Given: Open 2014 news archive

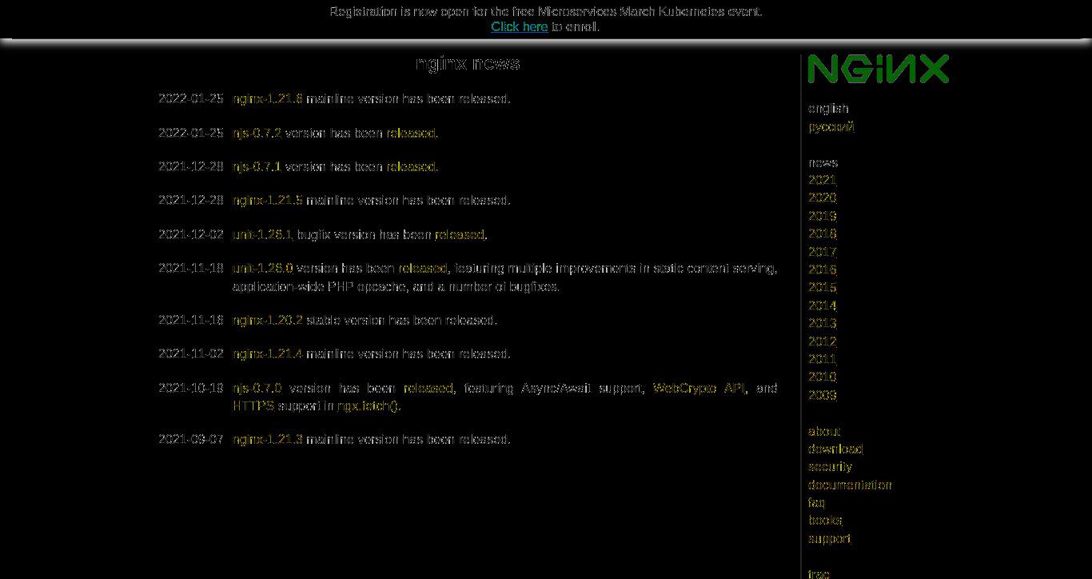Looking at the screenshot, I should coord(822,305).
